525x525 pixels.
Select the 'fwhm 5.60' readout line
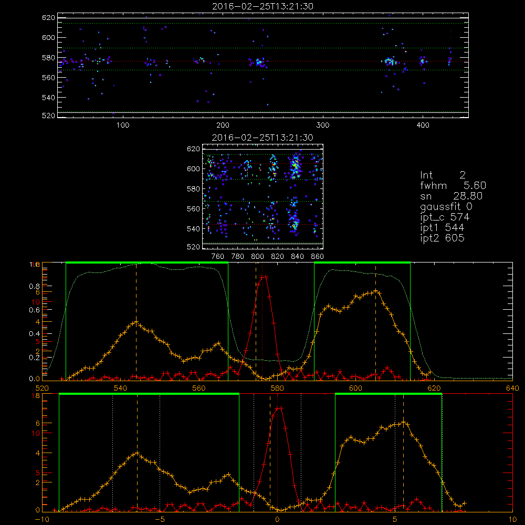pyautogui.click(x=453, y=185)
